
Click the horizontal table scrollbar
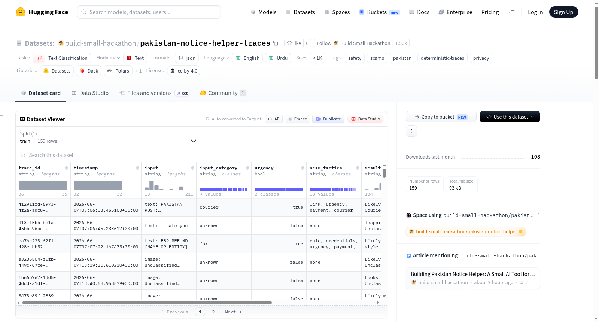pos(147,303)
